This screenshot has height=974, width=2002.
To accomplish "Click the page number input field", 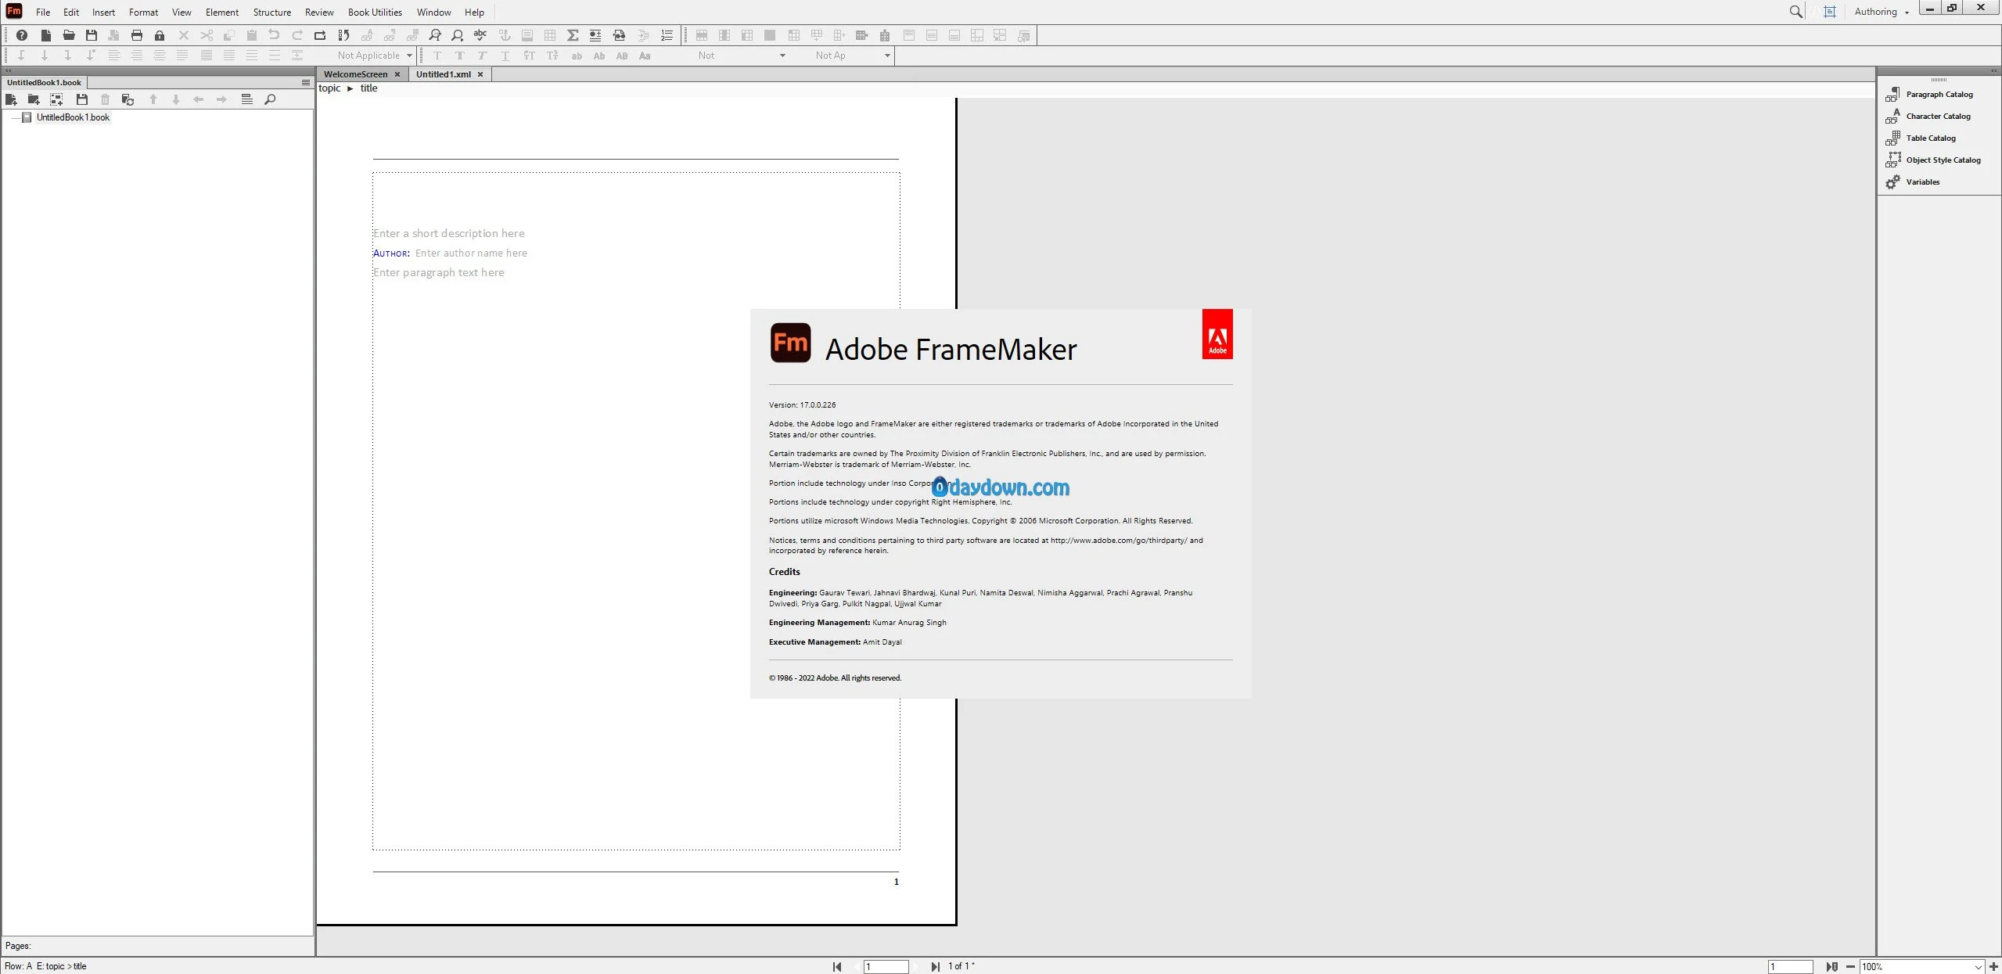I will (x=886, y=967).
